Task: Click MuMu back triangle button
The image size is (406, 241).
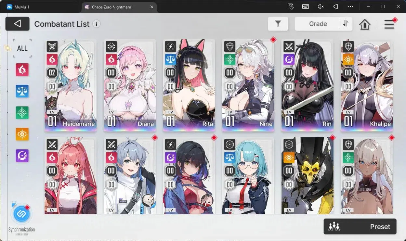Action: (335, 6)
